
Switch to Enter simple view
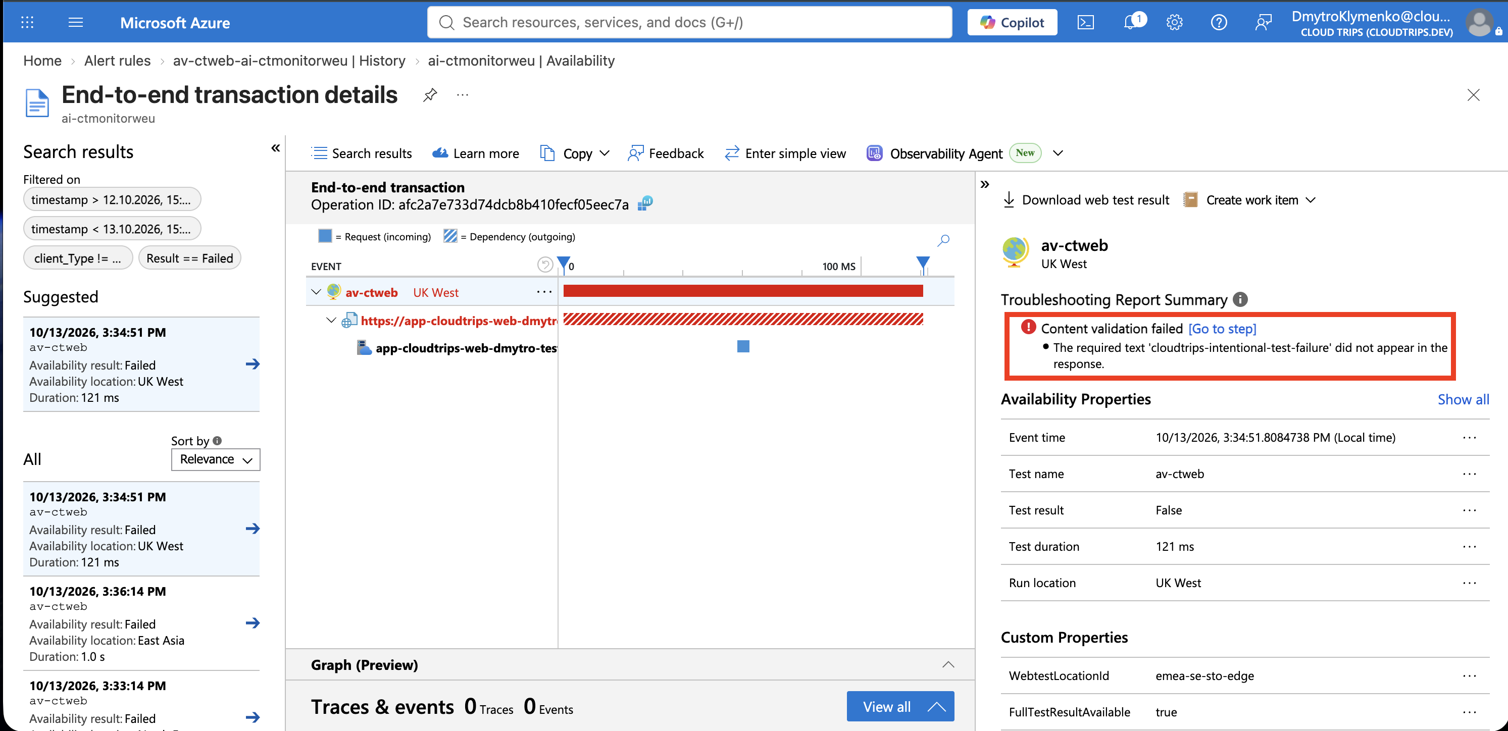pyautogui.click(x=785, y=153)
